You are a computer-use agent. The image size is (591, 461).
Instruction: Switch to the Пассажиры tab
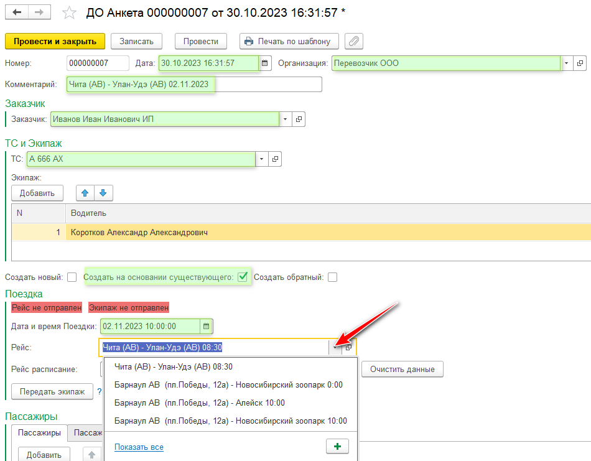pos(39,433)
